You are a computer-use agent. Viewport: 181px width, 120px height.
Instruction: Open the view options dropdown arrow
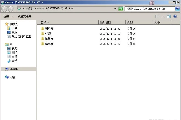(163, 16)
